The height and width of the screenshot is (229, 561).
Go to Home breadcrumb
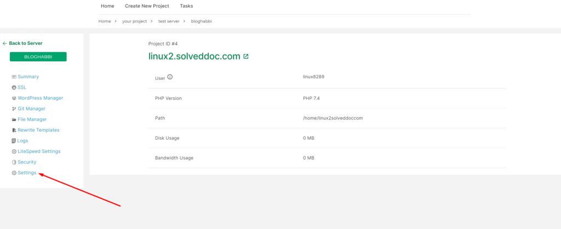[x=105, y=21]
